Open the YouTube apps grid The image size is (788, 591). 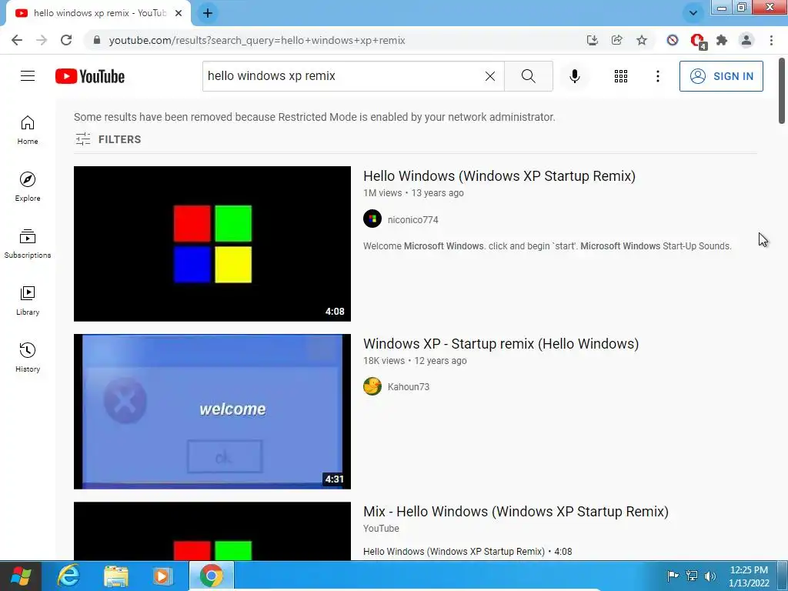pyautogui.click(x=621, y=76)
